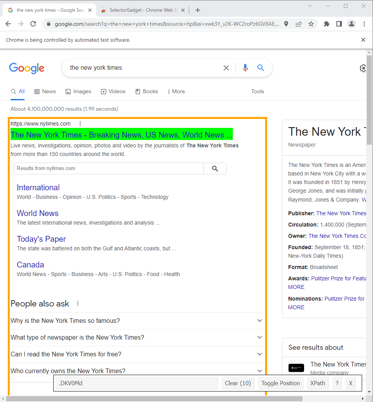Open Chrome tab search chevron in title bar

[x=310, y=6]
